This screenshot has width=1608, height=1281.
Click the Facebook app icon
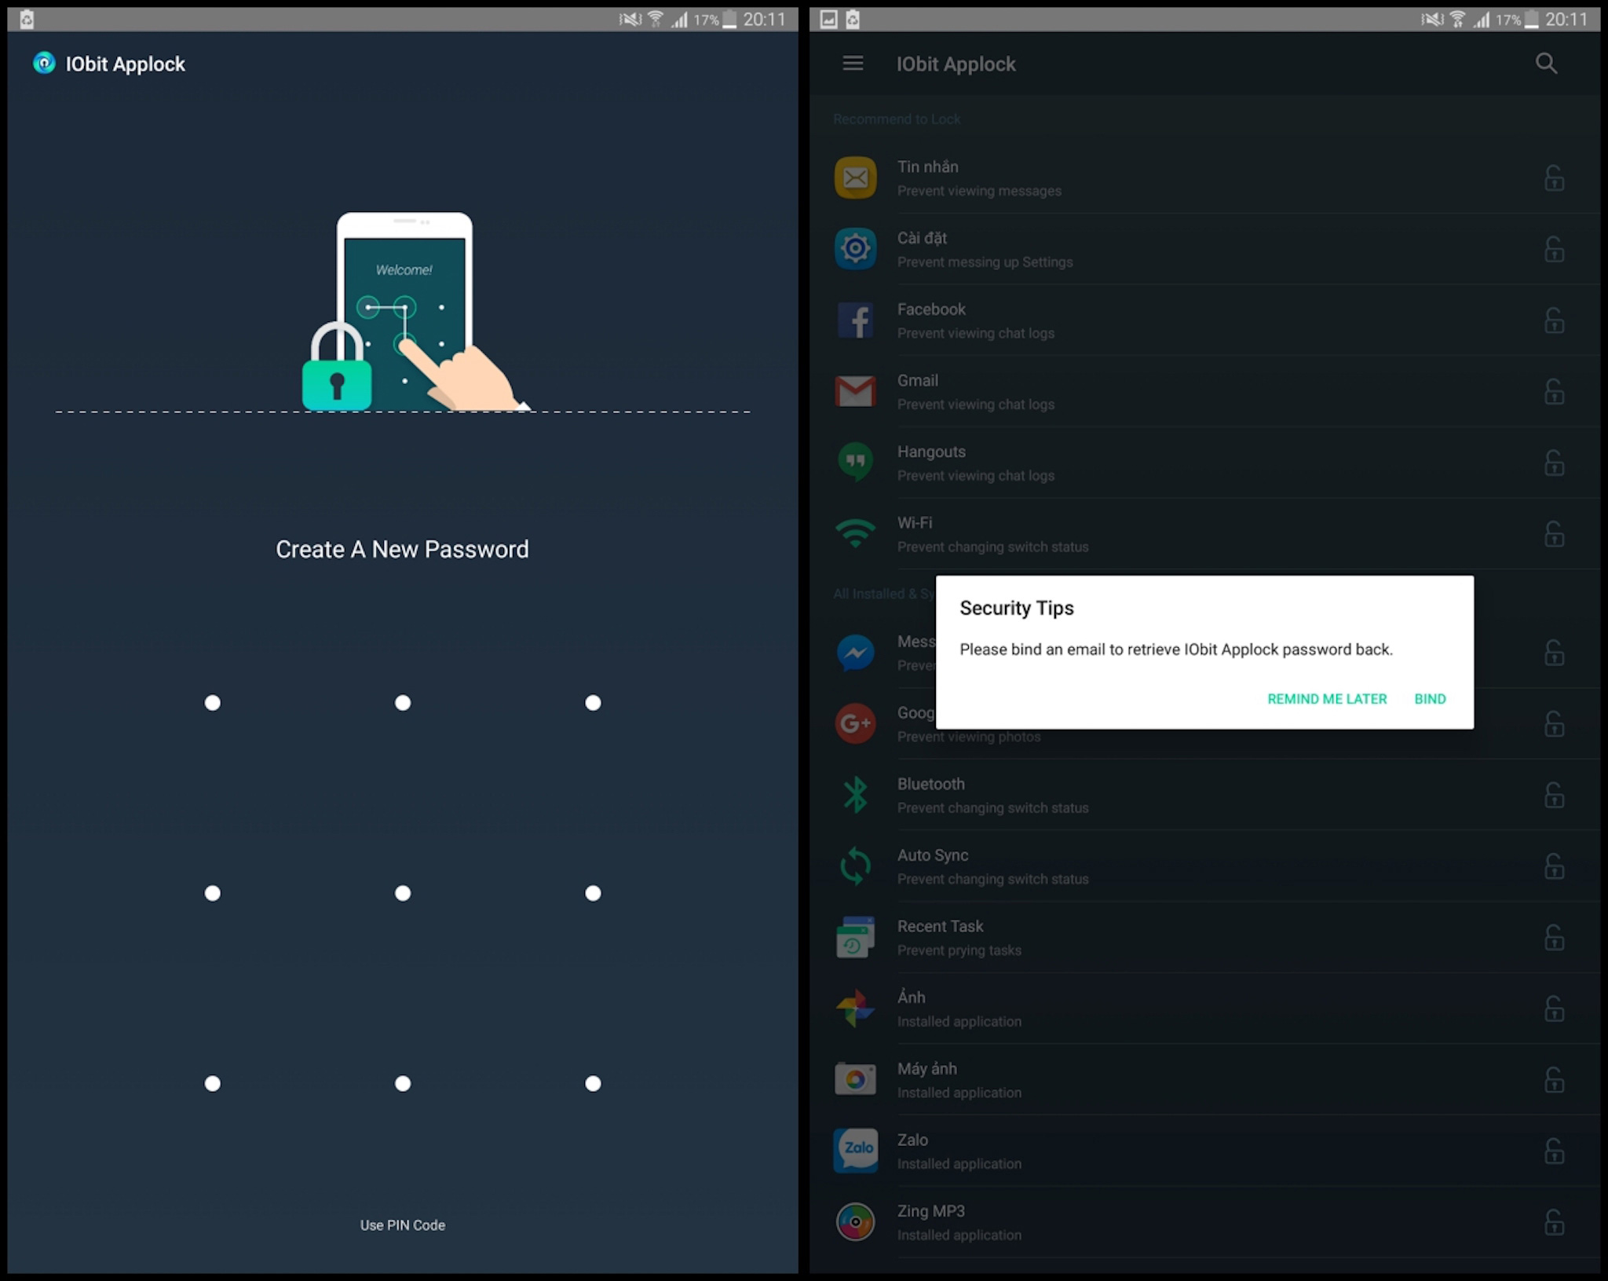tap(855, 320)
